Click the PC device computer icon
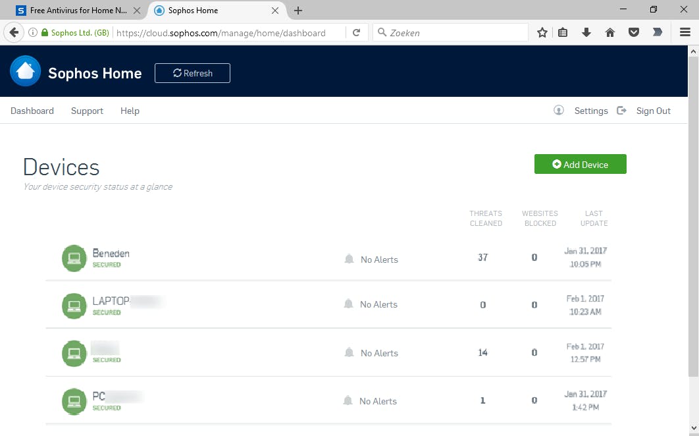699x436 pixels. [74, 401]
